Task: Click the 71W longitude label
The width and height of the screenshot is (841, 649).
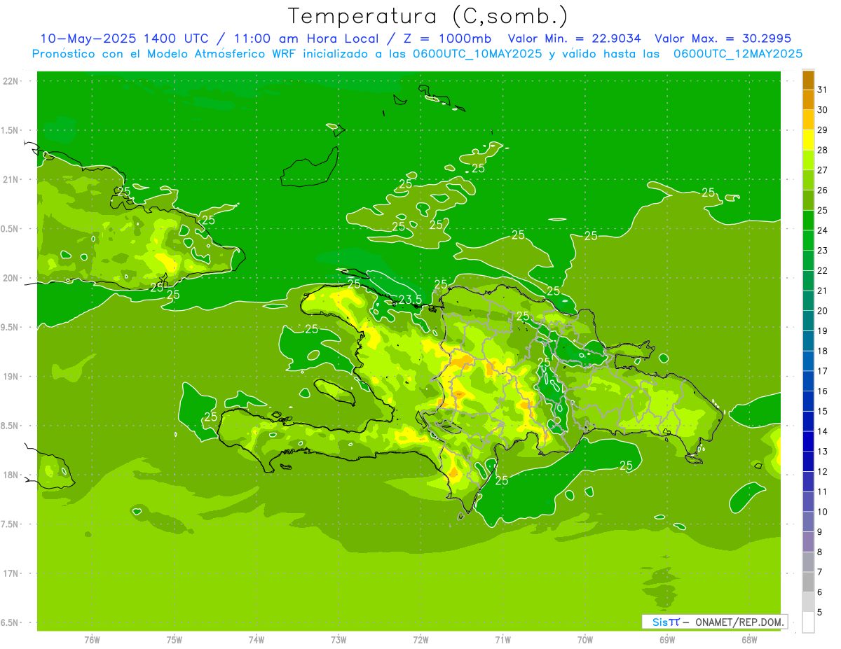Action: point(502,639)
